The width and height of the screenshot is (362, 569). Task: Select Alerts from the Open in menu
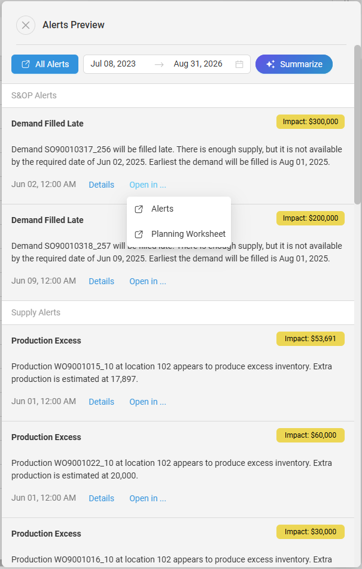pyautogui.click(x=162, y=209)
